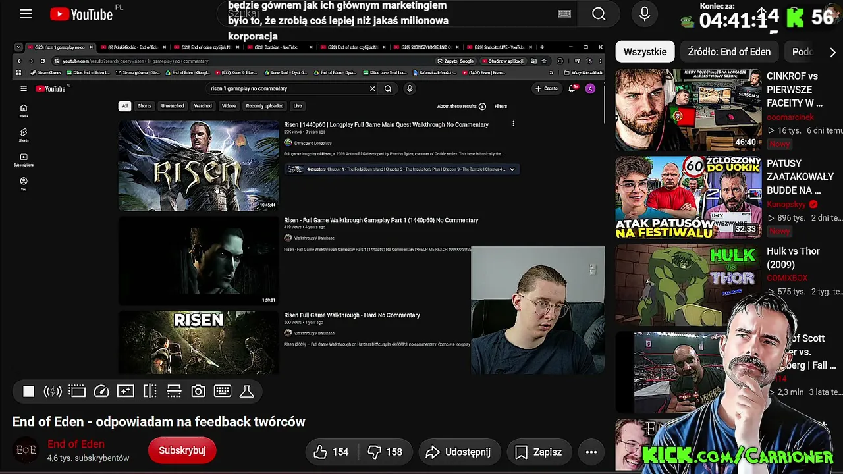
Task: Open Subscriptions in inner YouTube sidebar
Action: (x=24, y=159)
